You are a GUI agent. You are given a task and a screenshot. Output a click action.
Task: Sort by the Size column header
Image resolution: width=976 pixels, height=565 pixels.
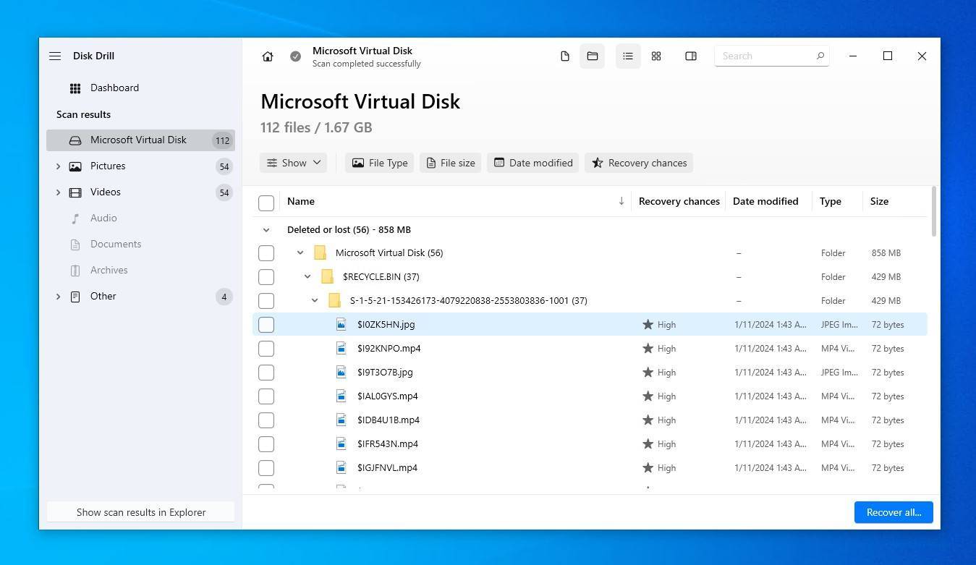click(x=879, y=201)
